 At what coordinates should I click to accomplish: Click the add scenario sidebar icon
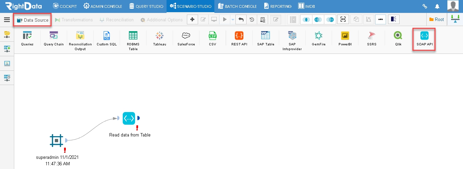click(7, 49)
